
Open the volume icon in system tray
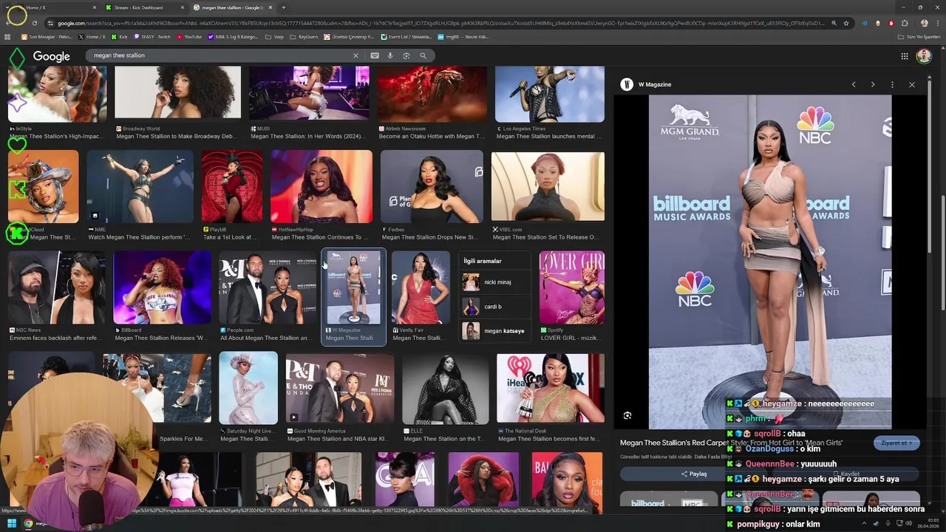pyautogui.click(x=910, y=524)
